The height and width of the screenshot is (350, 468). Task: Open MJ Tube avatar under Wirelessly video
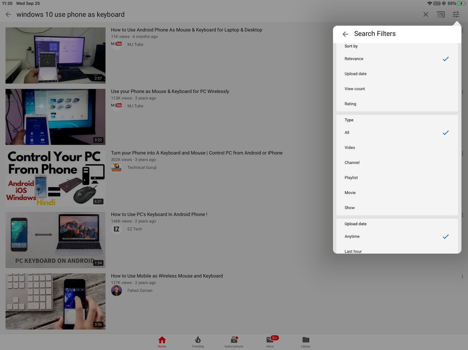pyautogui.click(x=116, y=106)
